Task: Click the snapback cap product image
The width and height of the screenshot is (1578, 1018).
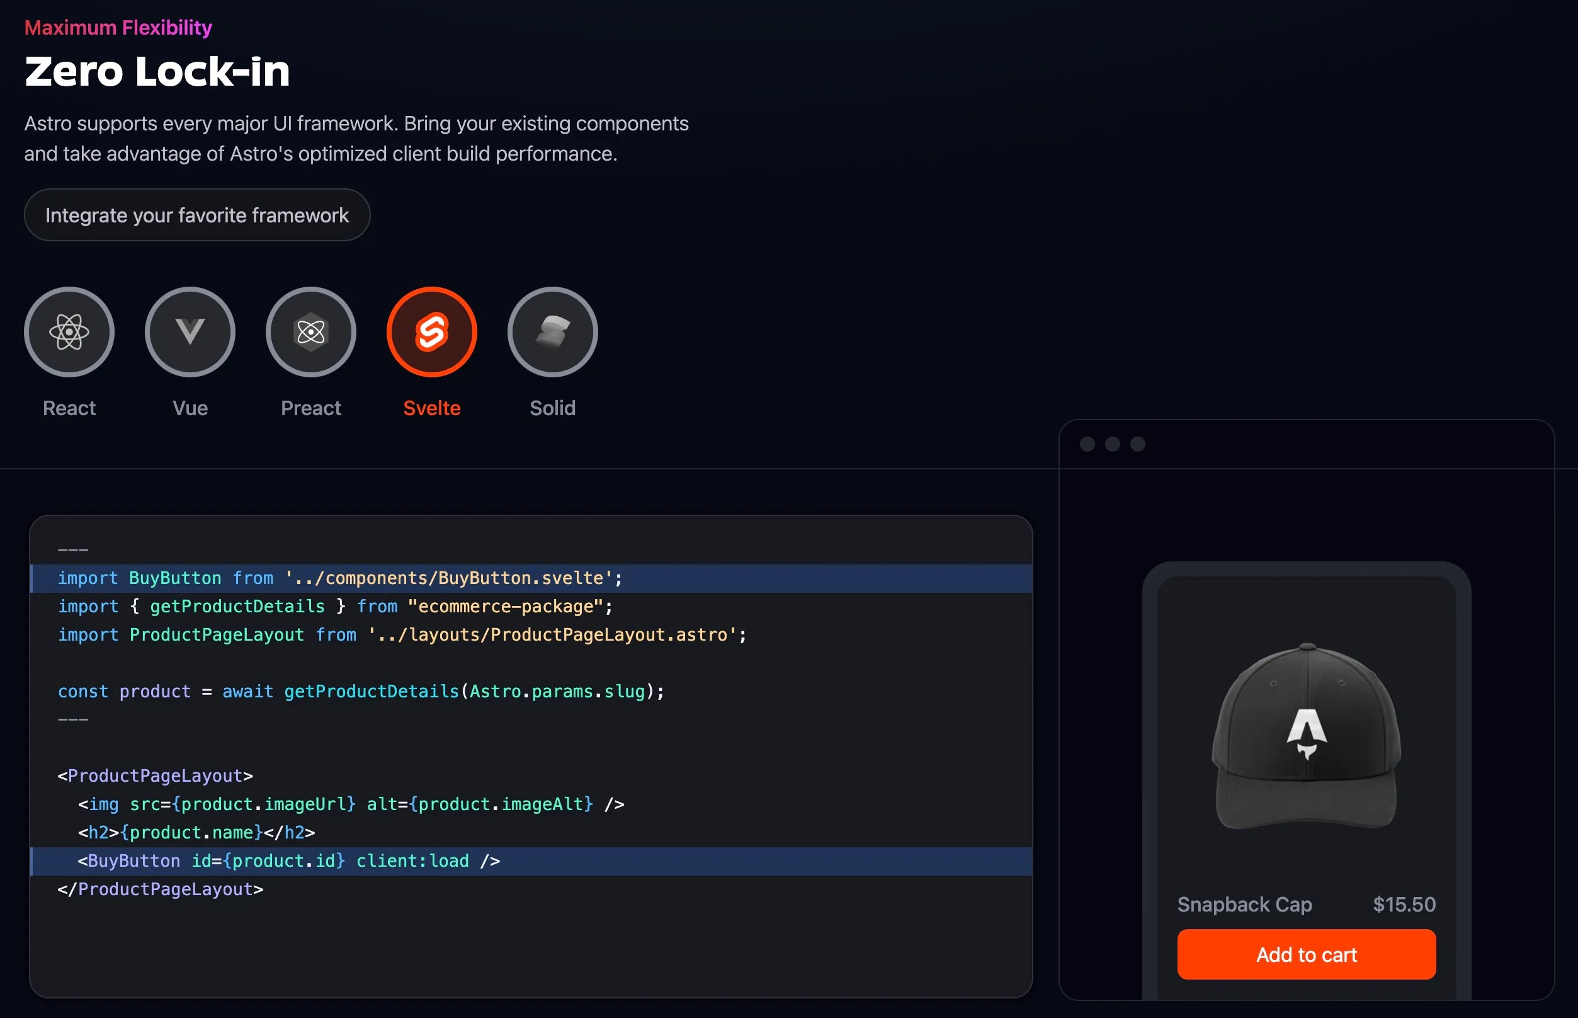Action: [x=1307, y=736]
